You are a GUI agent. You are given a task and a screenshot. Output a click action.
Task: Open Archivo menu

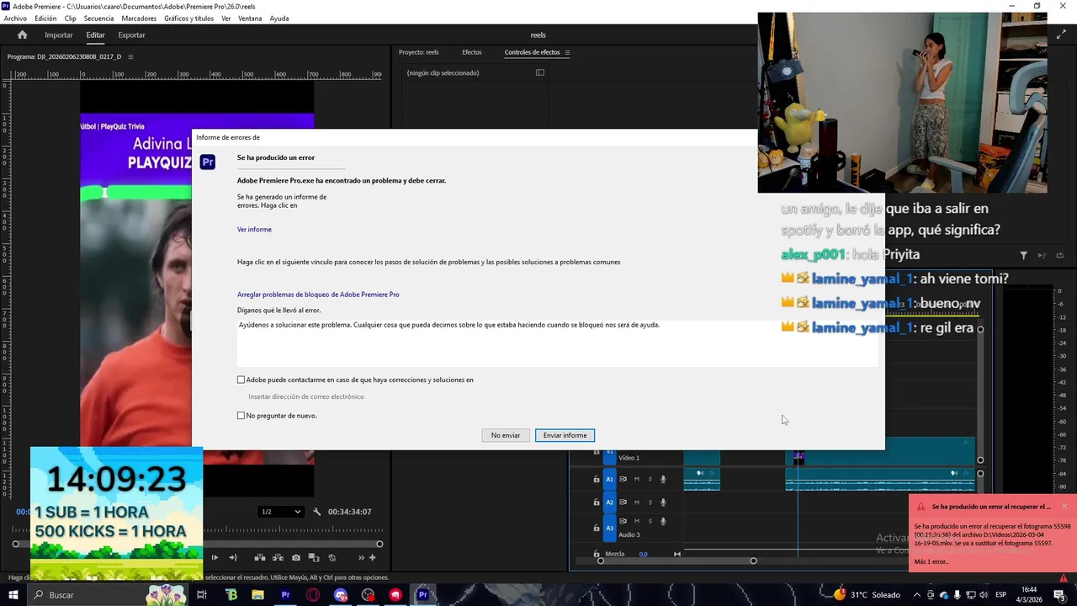[x=15, y=19]
